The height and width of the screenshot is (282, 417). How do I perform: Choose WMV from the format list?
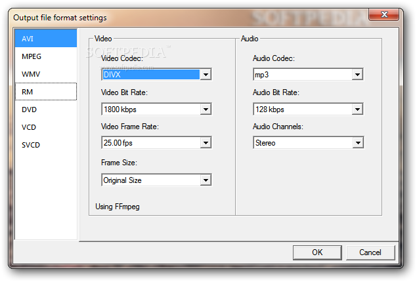click(46, 74)
